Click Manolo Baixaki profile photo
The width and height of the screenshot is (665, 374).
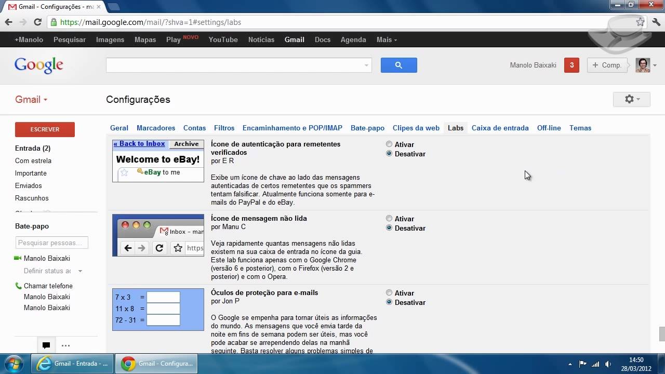(x=643, y=65)
